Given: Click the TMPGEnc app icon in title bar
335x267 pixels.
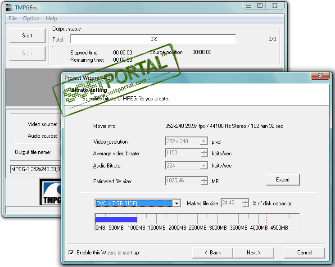Looking at the screenshot, I should (x=9, y=8).
